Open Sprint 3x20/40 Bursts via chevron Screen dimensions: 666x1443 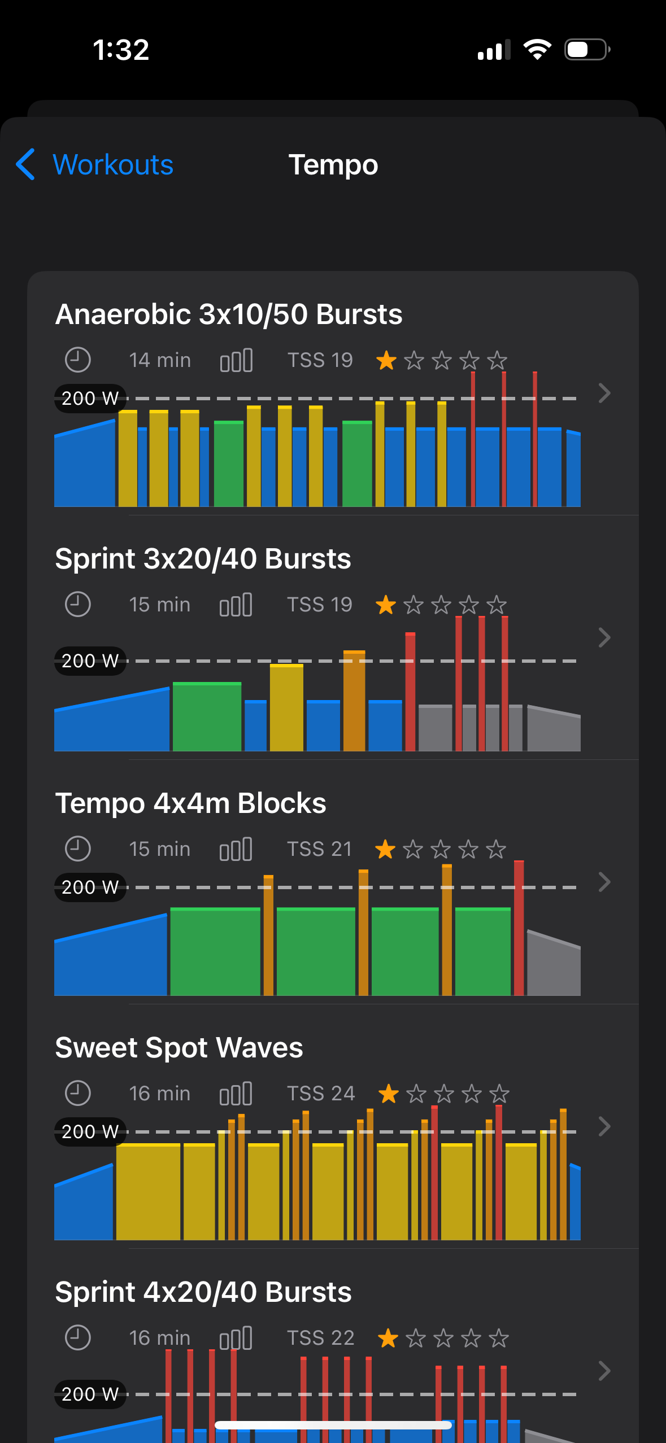click(604, 637)
